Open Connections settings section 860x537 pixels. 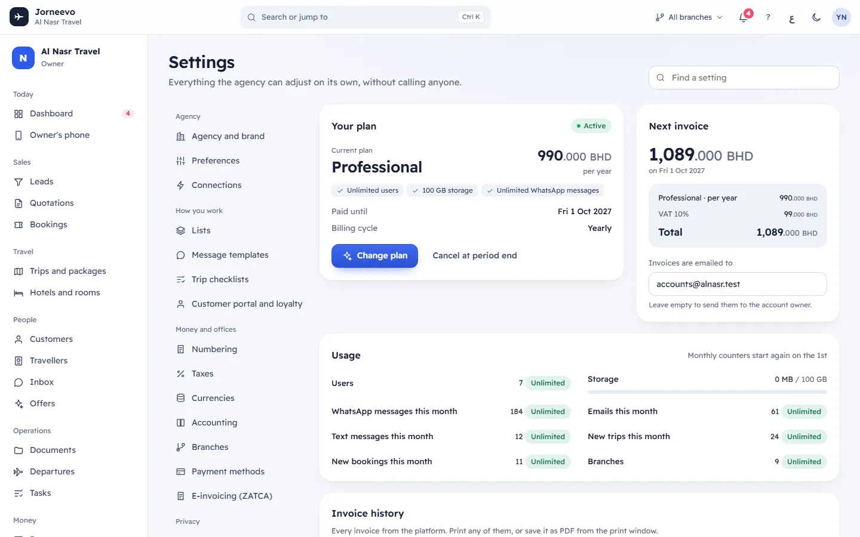(239, 185)
